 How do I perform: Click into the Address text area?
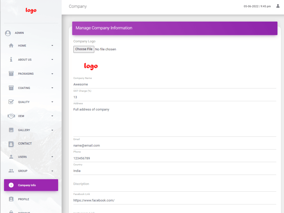(175, 121)
